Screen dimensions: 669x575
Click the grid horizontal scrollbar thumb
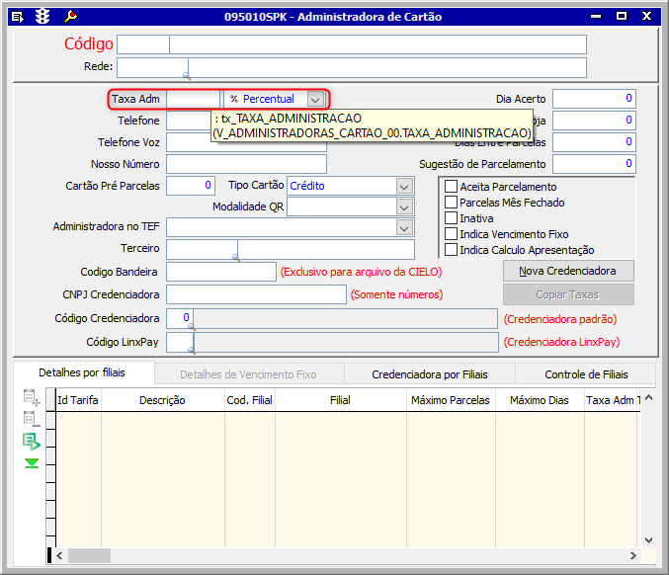tap(89, 556)
